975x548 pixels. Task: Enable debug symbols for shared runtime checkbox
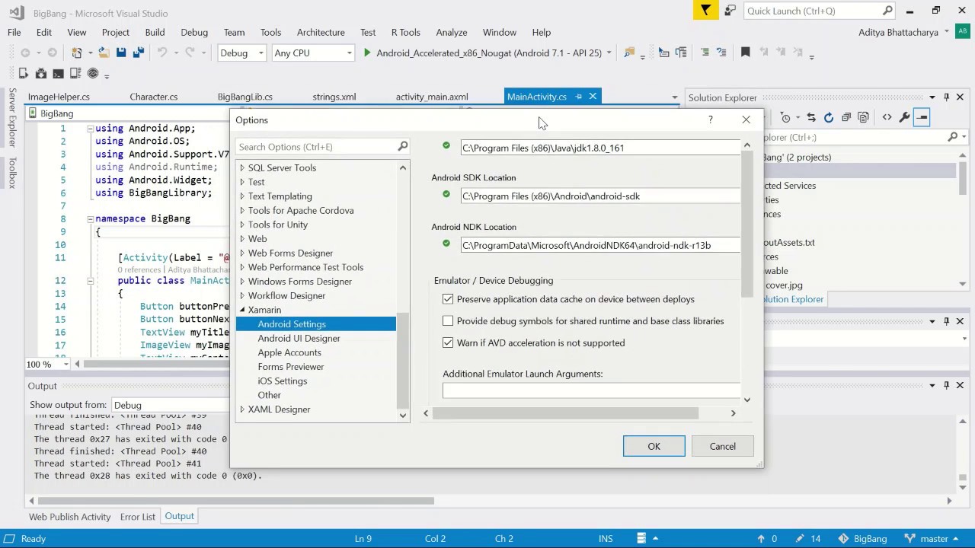pos(448,320)
